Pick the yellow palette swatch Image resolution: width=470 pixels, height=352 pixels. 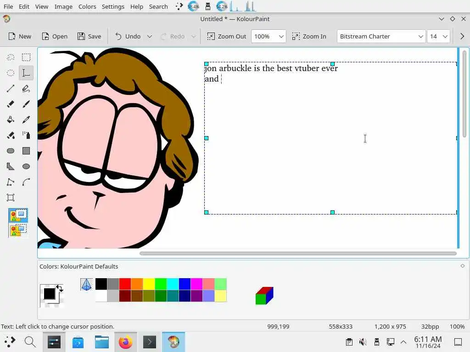pyautogui.click(x=149, y=284)
